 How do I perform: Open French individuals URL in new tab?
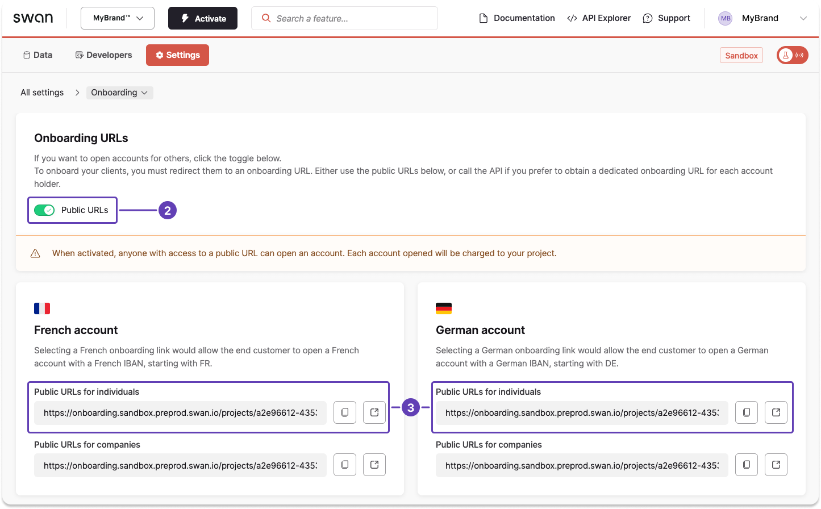(x=374, y=412)
